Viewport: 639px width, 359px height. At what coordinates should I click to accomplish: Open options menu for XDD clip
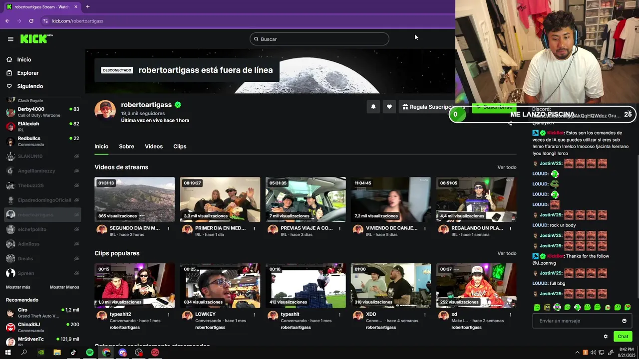(425, 315)
